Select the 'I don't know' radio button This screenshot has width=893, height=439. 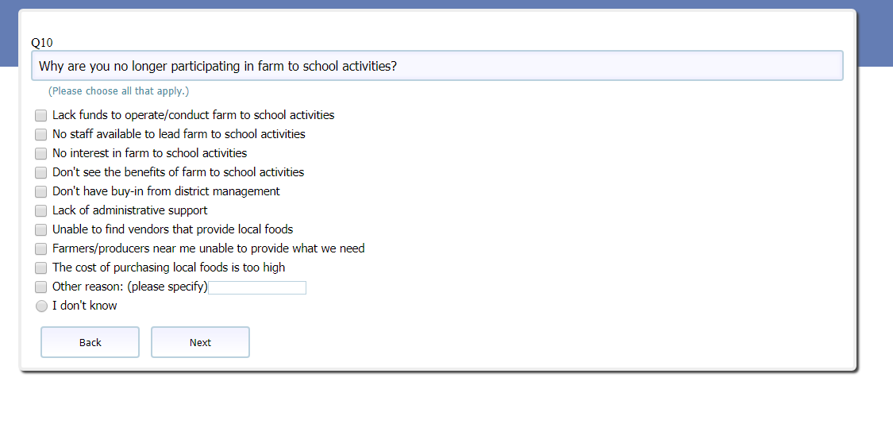41,306
